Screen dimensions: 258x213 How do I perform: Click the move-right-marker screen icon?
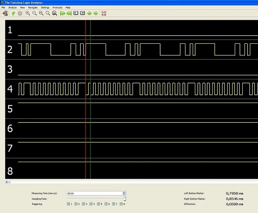point(82,13)
